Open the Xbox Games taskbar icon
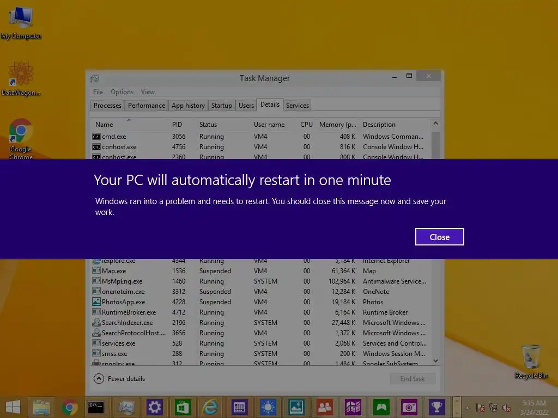Screen dimensions: 558x418 (381, 407)
